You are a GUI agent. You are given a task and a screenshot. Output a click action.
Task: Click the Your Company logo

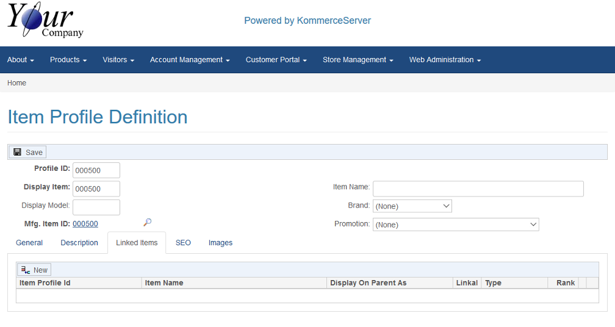click(45, 21)
